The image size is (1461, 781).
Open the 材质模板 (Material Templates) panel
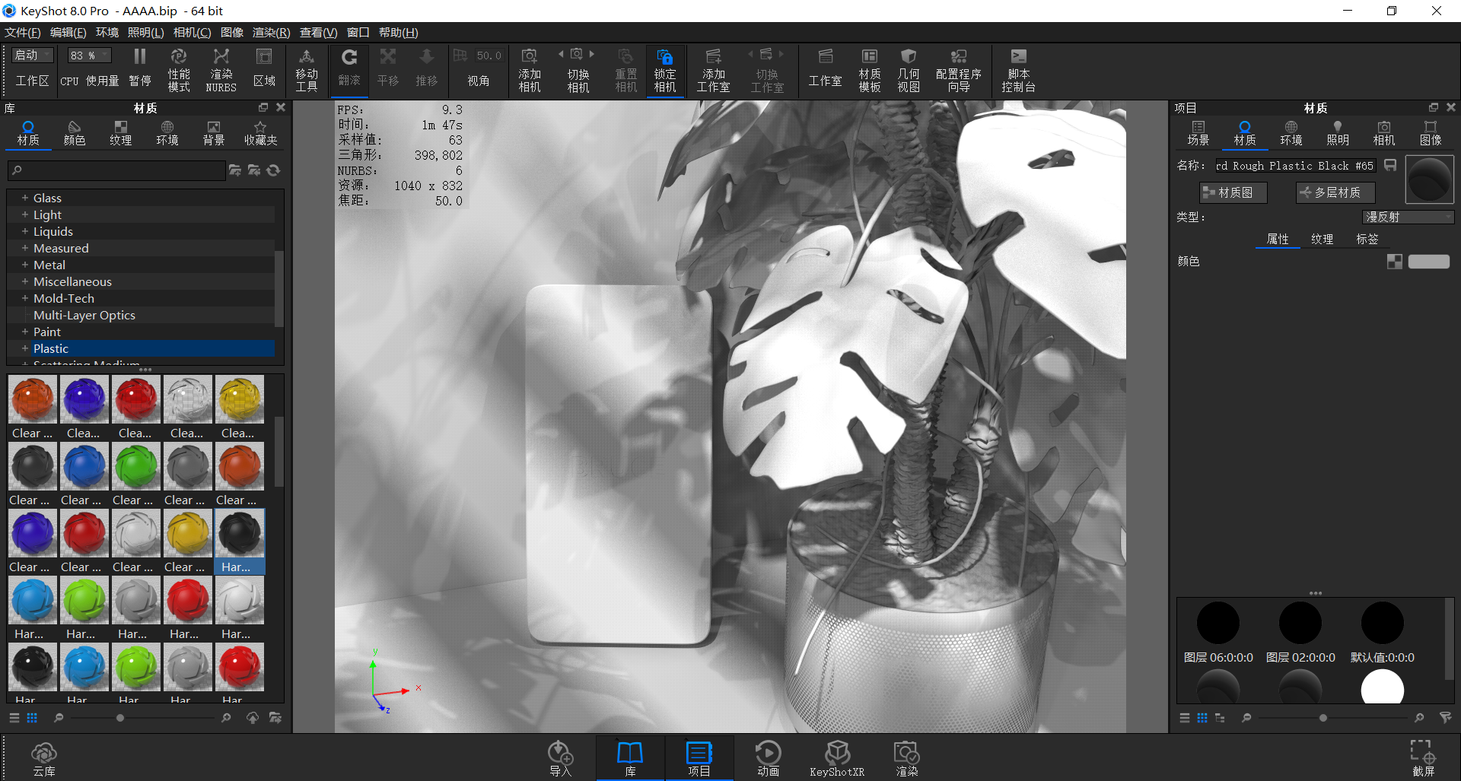click(869, 68)
